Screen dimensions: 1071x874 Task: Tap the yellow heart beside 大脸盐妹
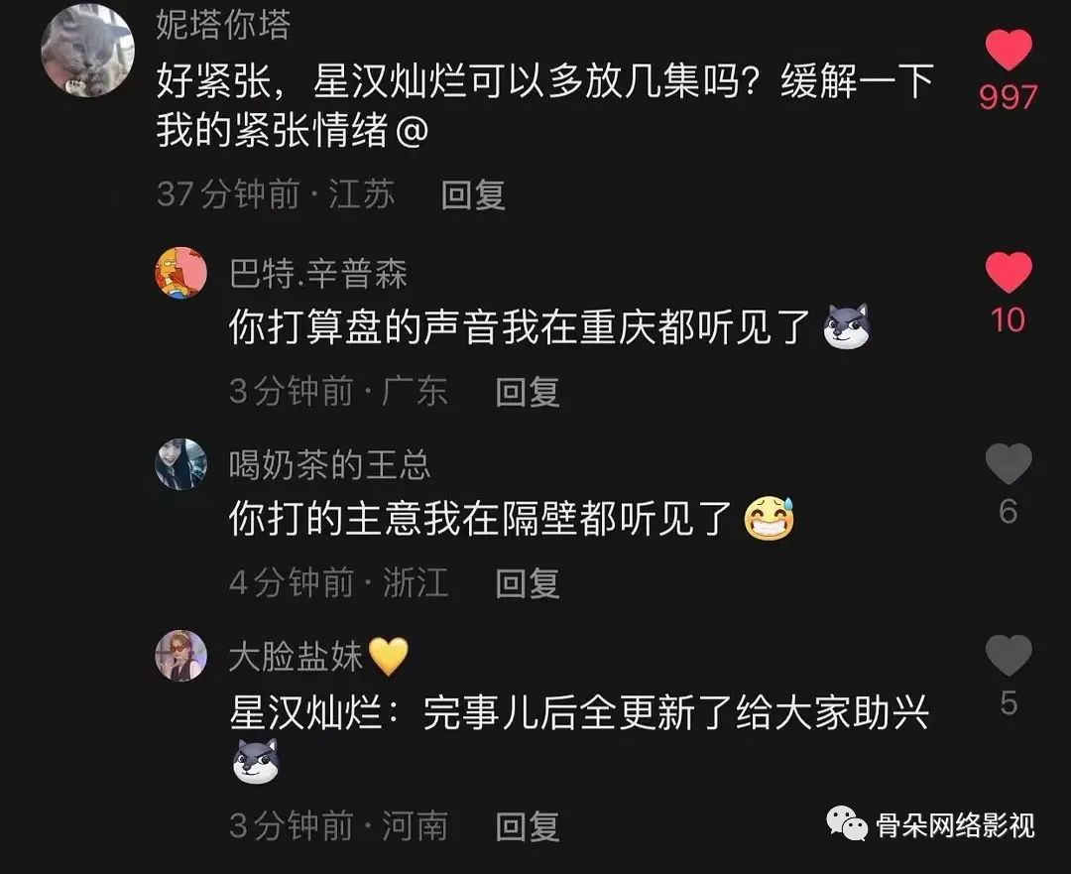pyautogui.click(x=389, y=656)
